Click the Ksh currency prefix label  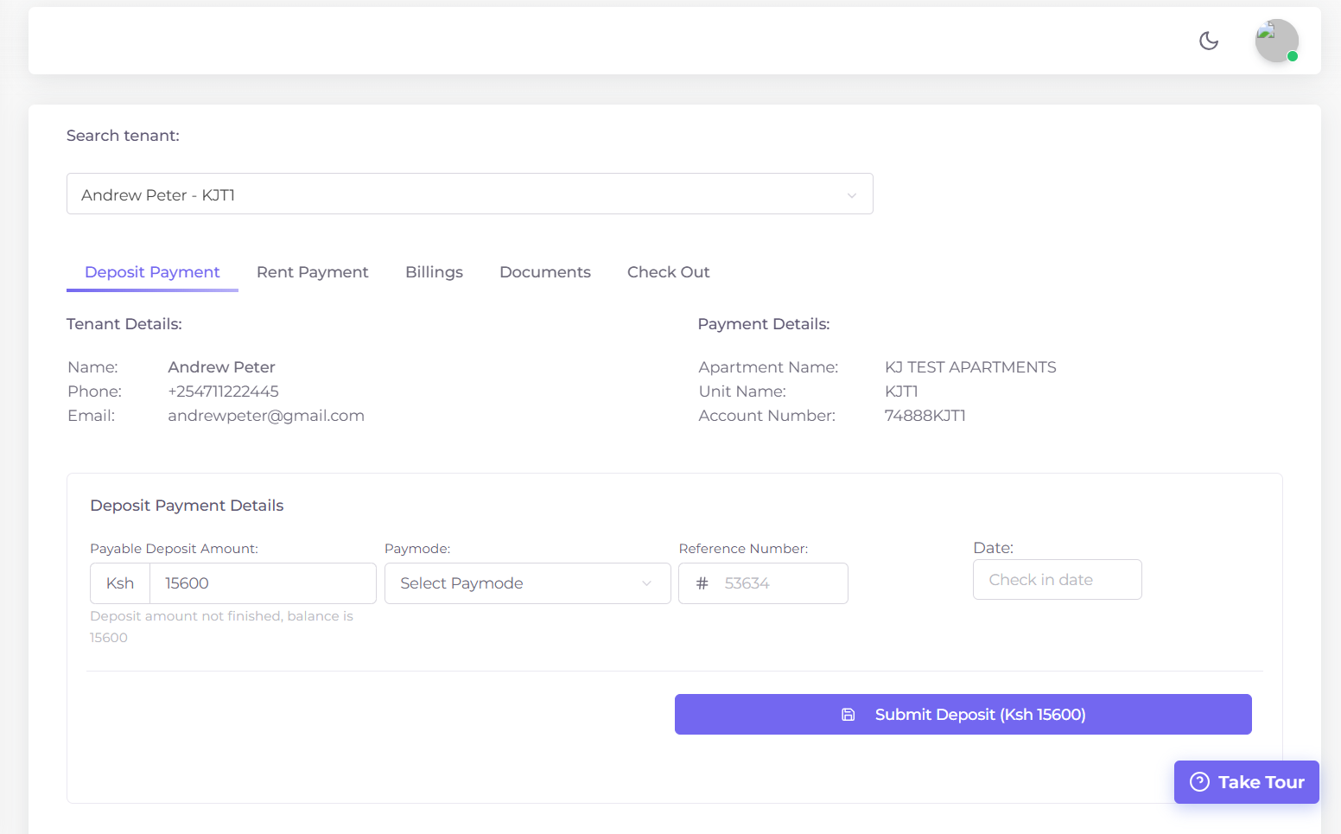pyautogui.click(x=119, y=583)
